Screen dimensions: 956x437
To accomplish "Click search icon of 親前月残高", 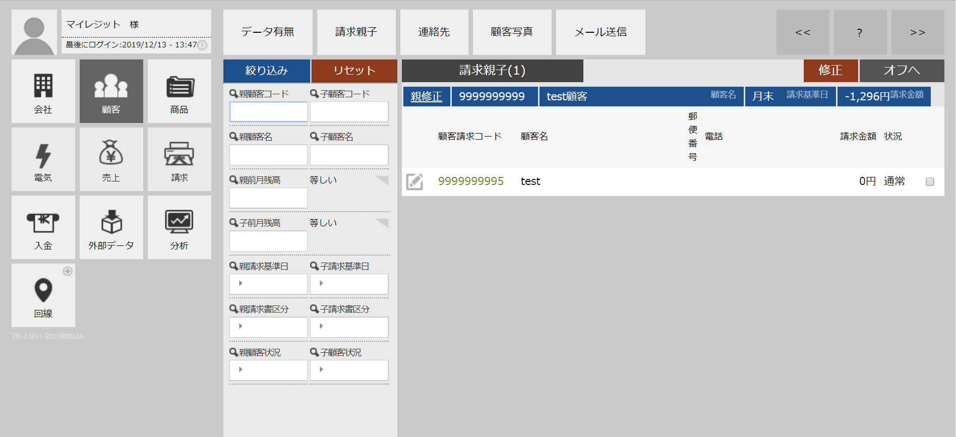I will [x=233, y=180].
